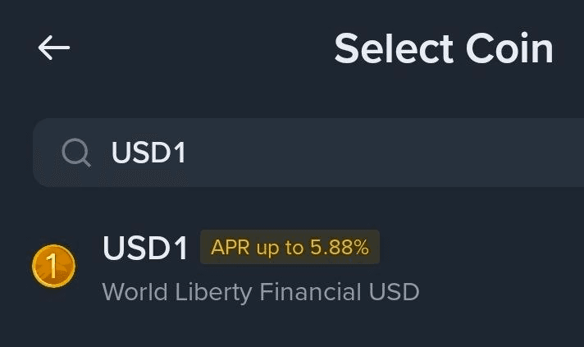This screenshot has width=584, height=347.
Task: Tap the APR up to 5.88% badge
Action: point(290,248)
